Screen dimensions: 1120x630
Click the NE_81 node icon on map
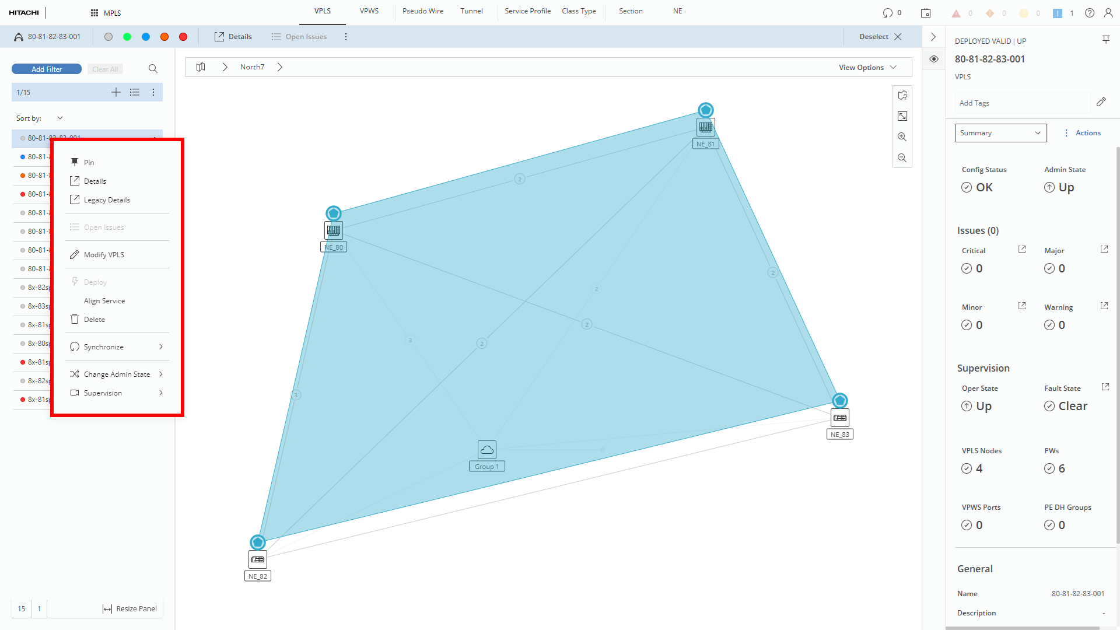(706, 127)
